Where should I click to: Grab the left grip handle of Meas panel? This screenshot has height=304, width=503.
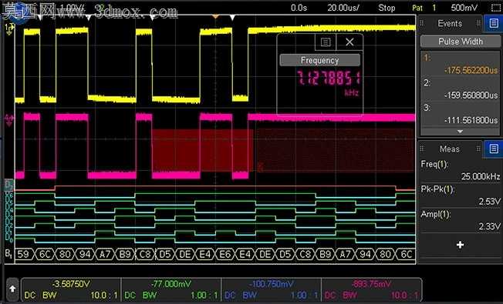click(x=422, y=149)
